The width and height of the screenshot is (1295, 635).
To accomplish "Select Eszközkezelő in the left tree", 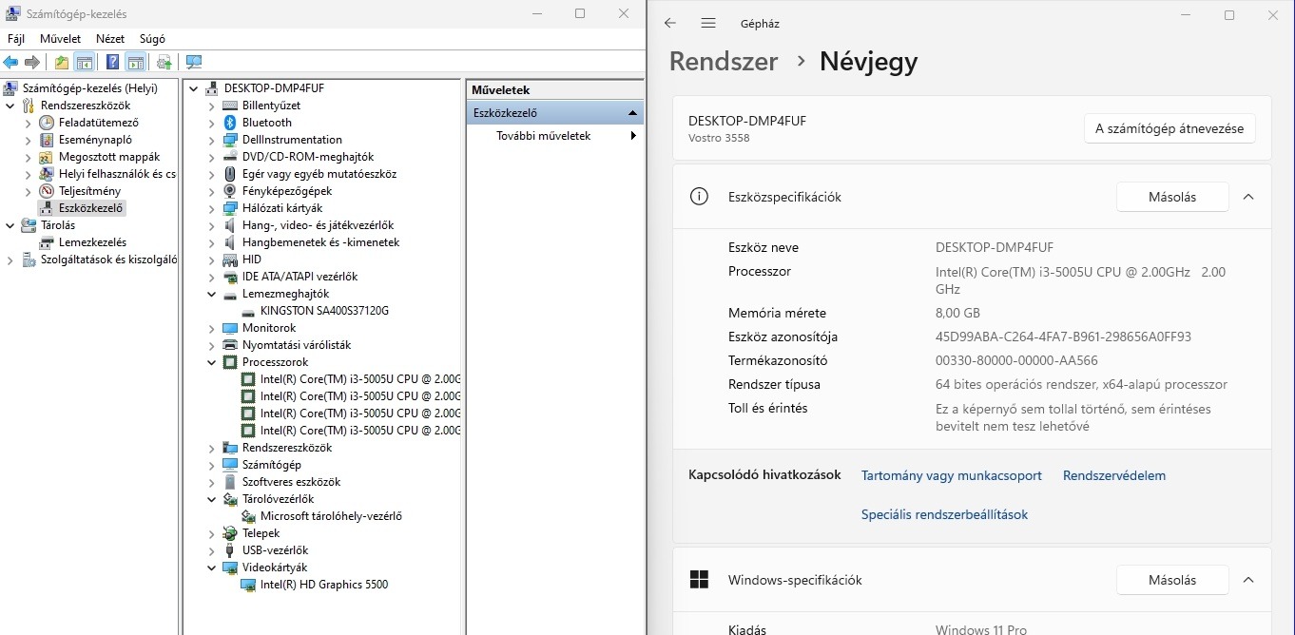I will [x=90, y=208].
